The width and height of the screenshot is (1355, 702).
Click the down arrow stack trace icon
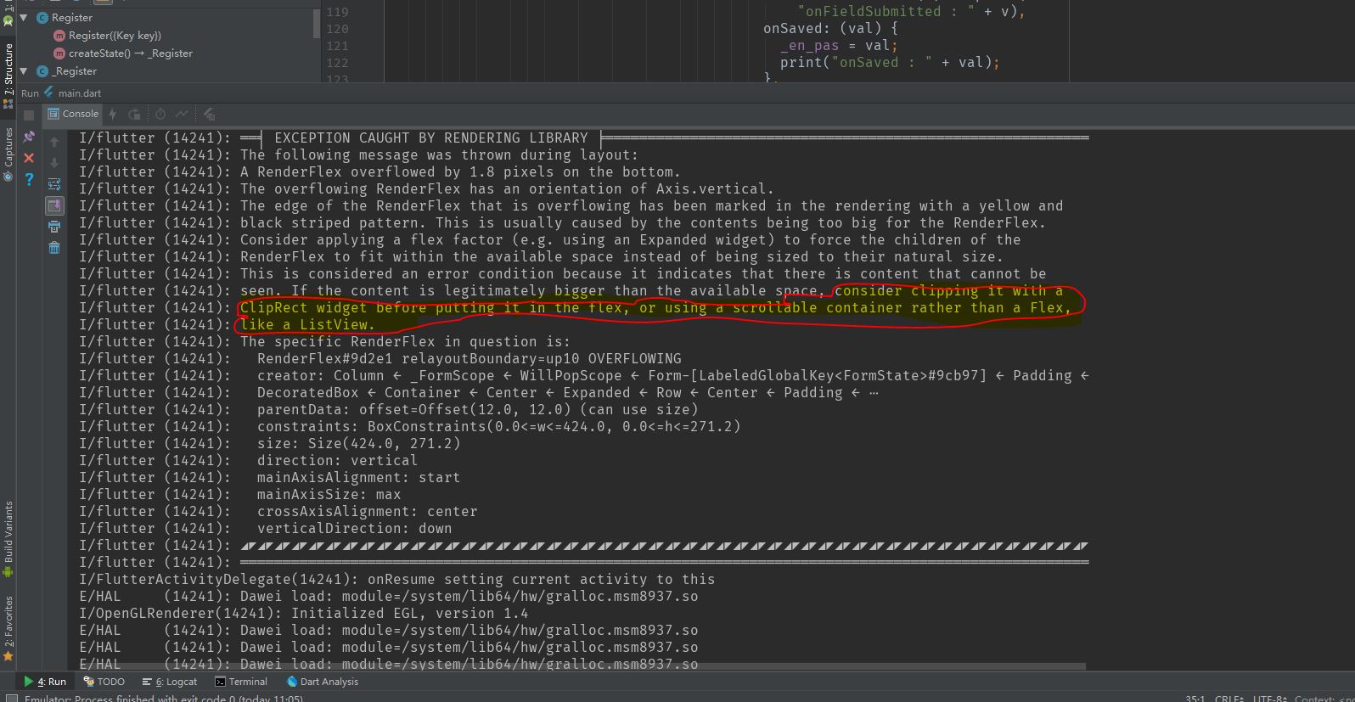pos(54,162)
